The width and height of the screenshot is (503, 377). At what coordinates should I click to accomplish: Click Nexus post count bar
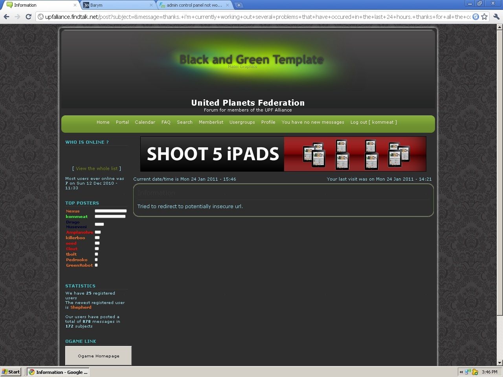(x=111, y=211)
